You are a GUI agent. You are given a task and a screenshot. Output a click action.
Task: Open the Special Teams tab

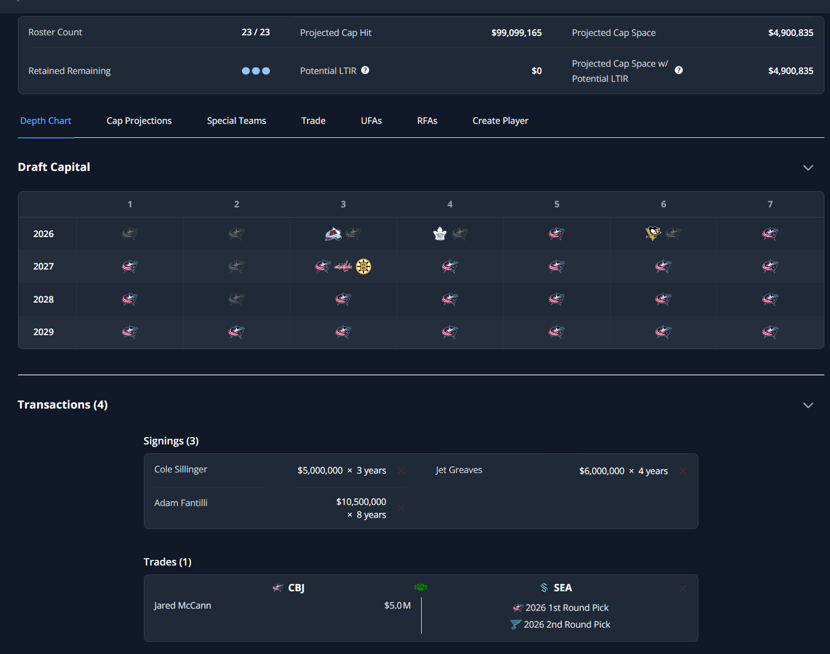236,120
